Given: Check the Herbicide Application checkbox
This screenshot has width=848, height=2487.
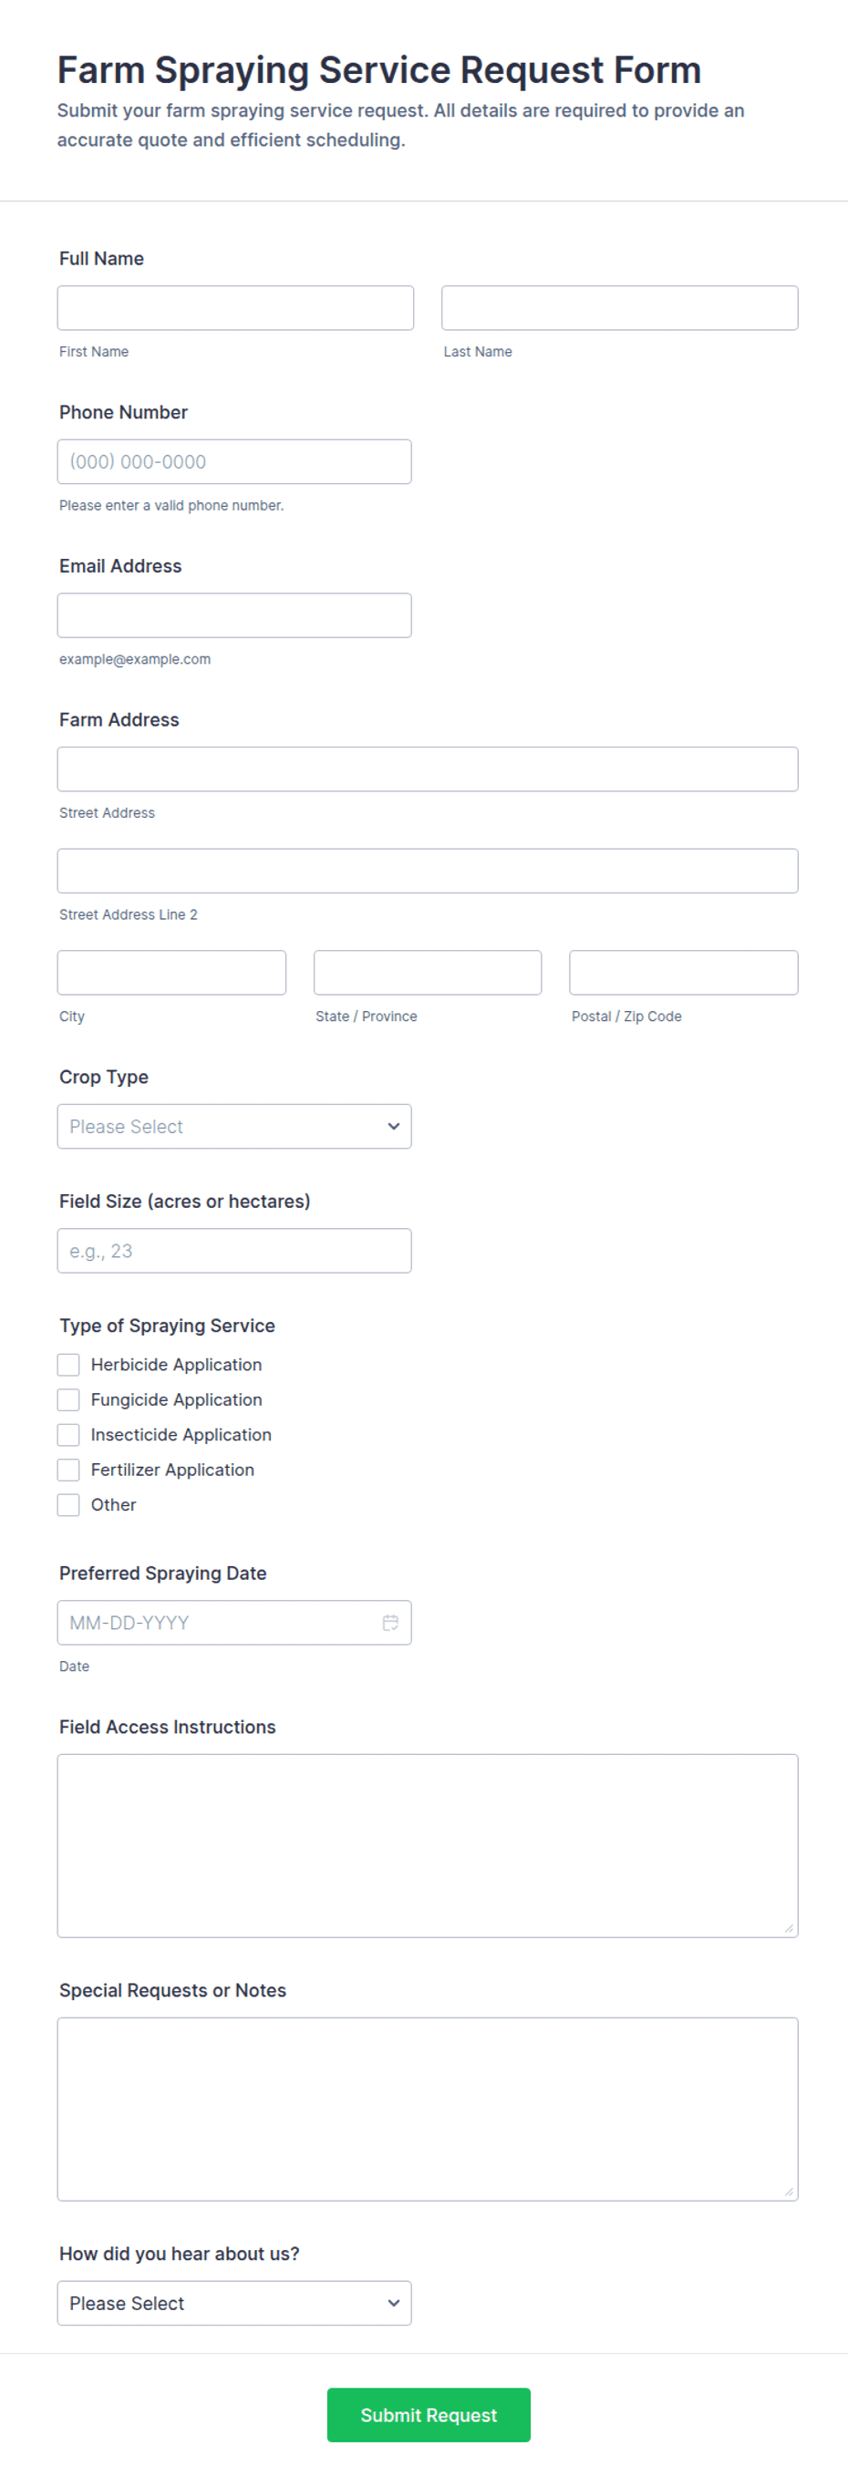Looking at the screenshot, I should coord(68,1364).
